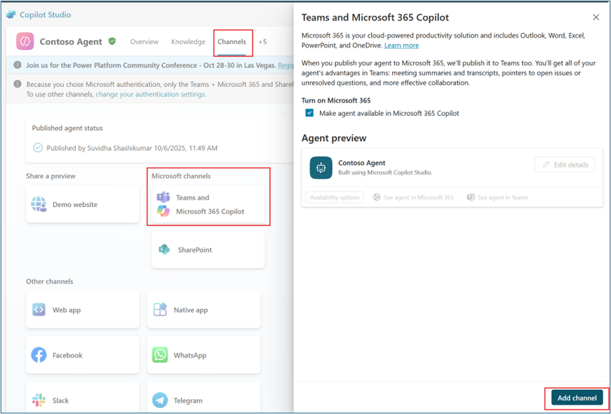Select the Native app channel tile
The image size is (611, 414).
point(203,309)
